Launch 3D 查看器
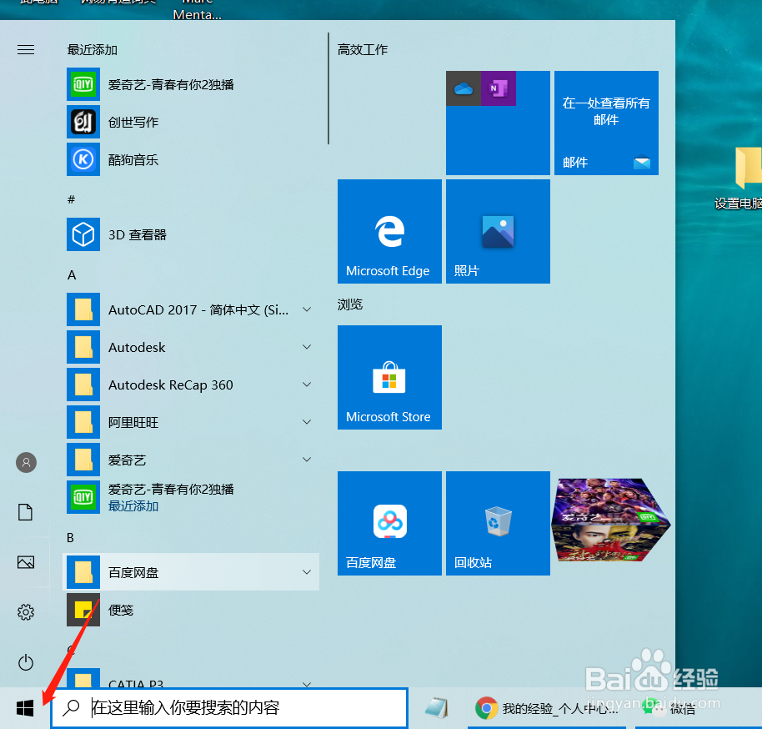762x729 pixels. [193, 234]
